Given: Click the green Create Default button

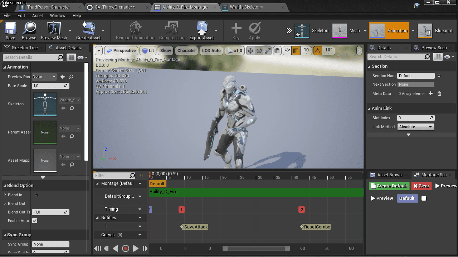Looking at the screenshot, I should pos(389,186).
